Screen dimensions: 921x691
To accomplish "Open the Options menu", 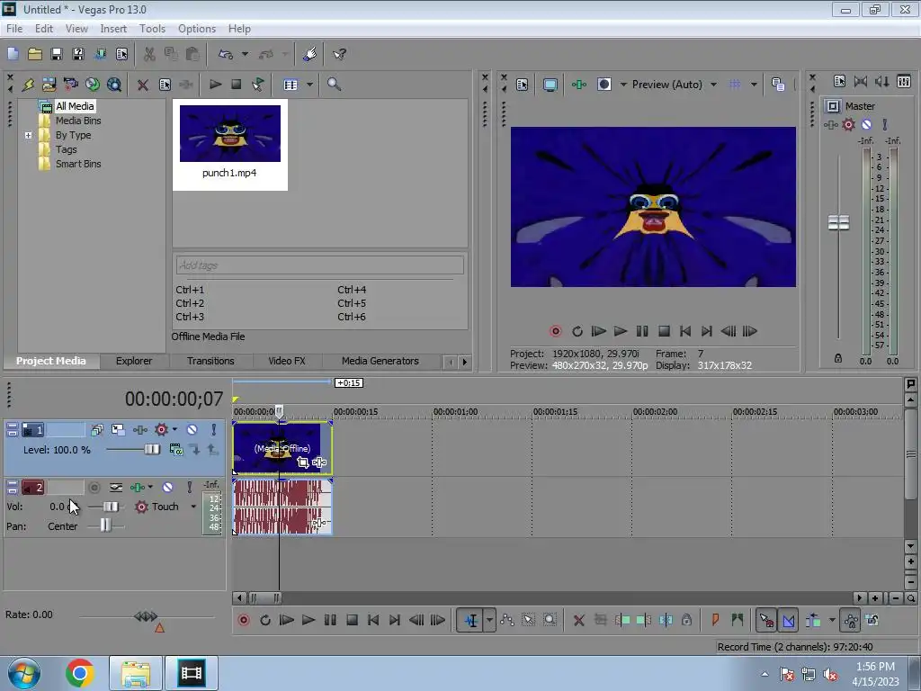I will tap(197, 28).
